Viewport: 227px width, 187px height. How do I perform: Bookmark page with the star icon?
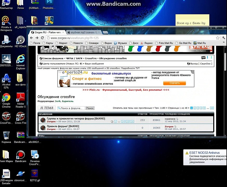click(218, 38)
